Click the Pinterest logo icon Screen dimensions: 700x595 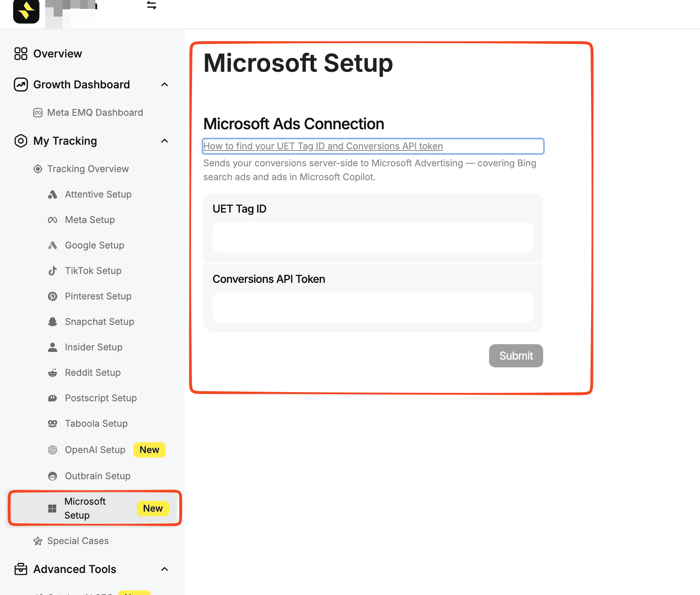53,296
